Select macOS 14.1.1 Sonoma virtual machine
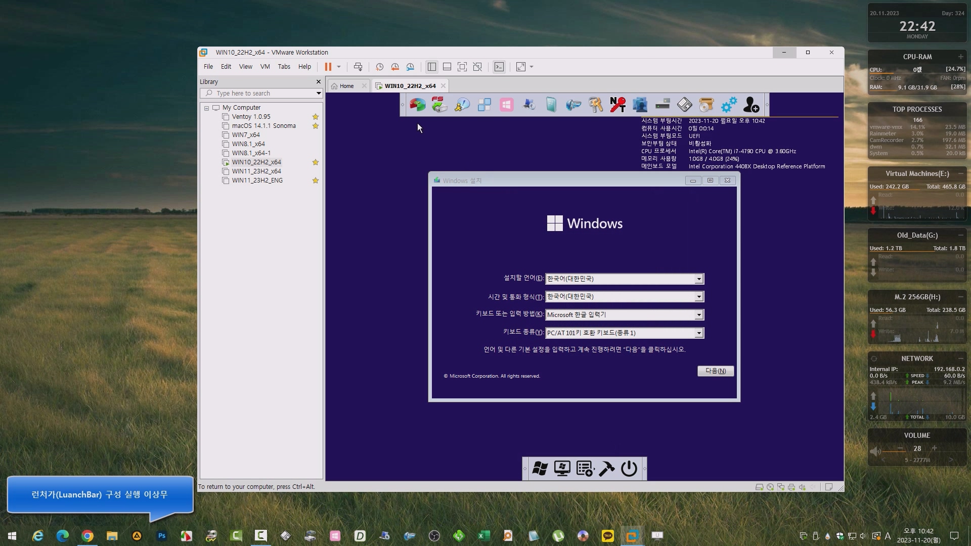Screen dimensions: 971x546 pyautogui.click(x=263, y=126)
